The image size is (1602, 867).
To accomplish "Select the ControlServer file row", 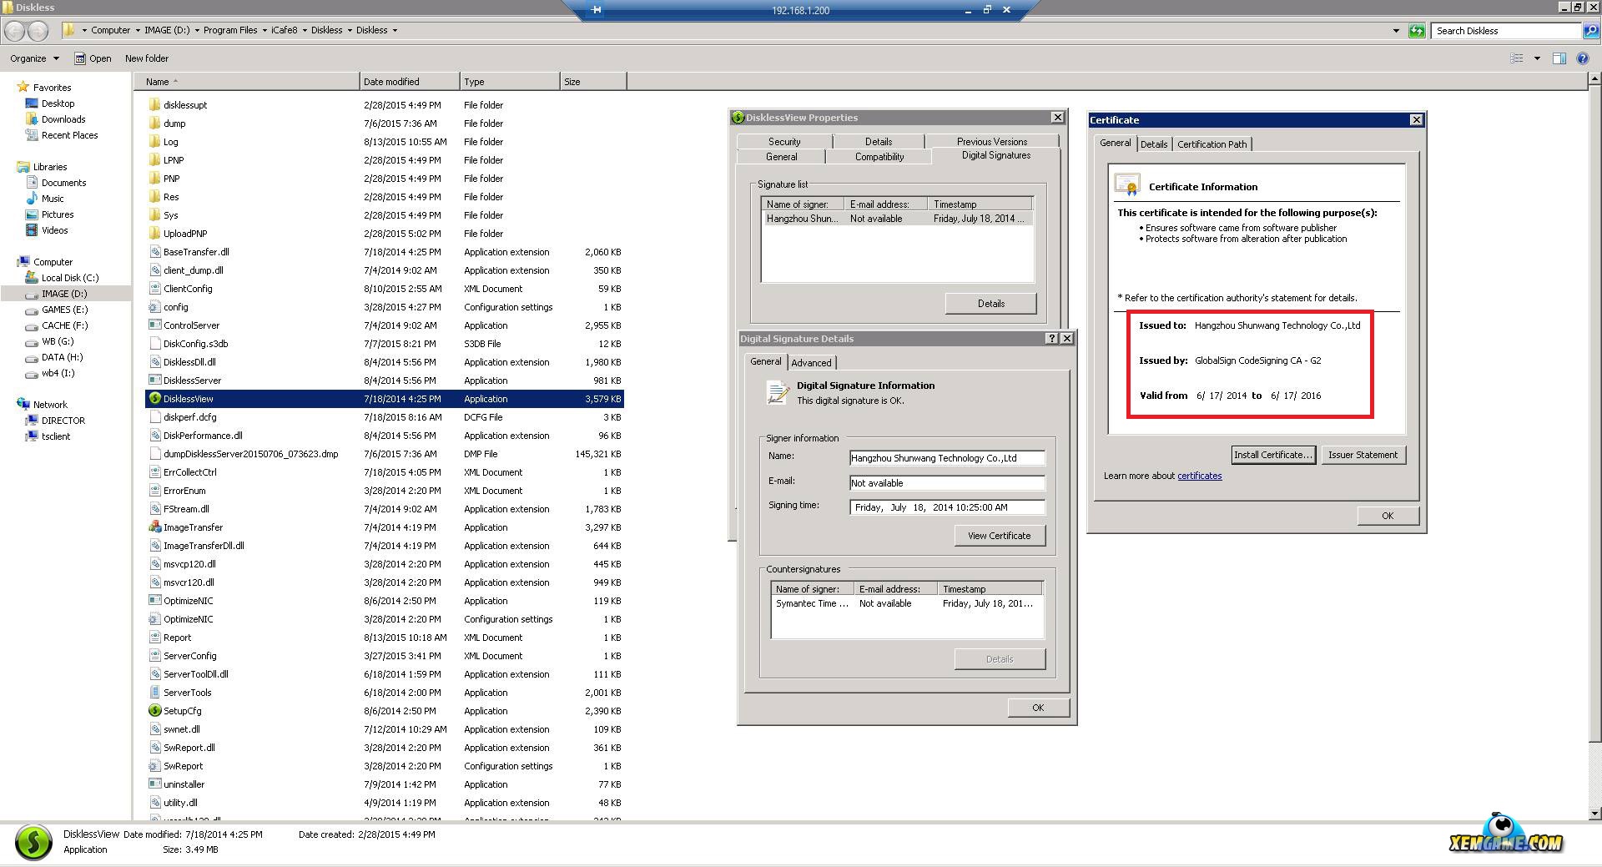I will tap(385, 325).
